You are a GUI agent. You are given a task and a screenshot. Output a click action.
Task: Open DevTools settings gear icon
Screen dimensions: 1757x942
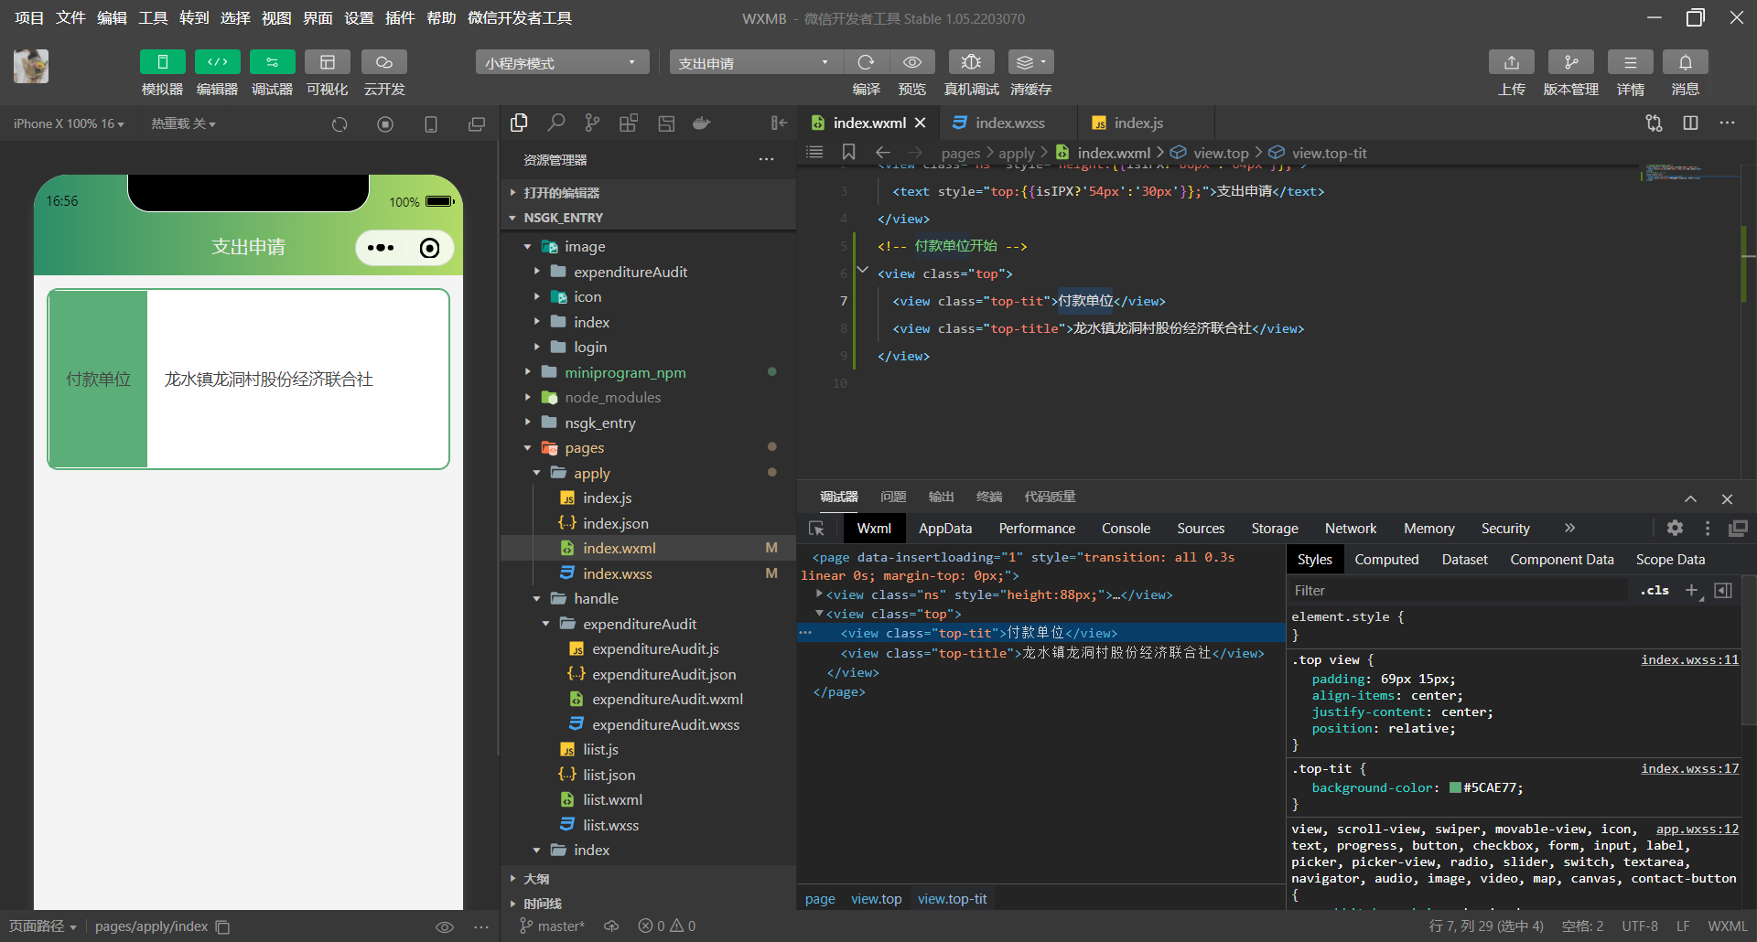(x=1675, y=529)
